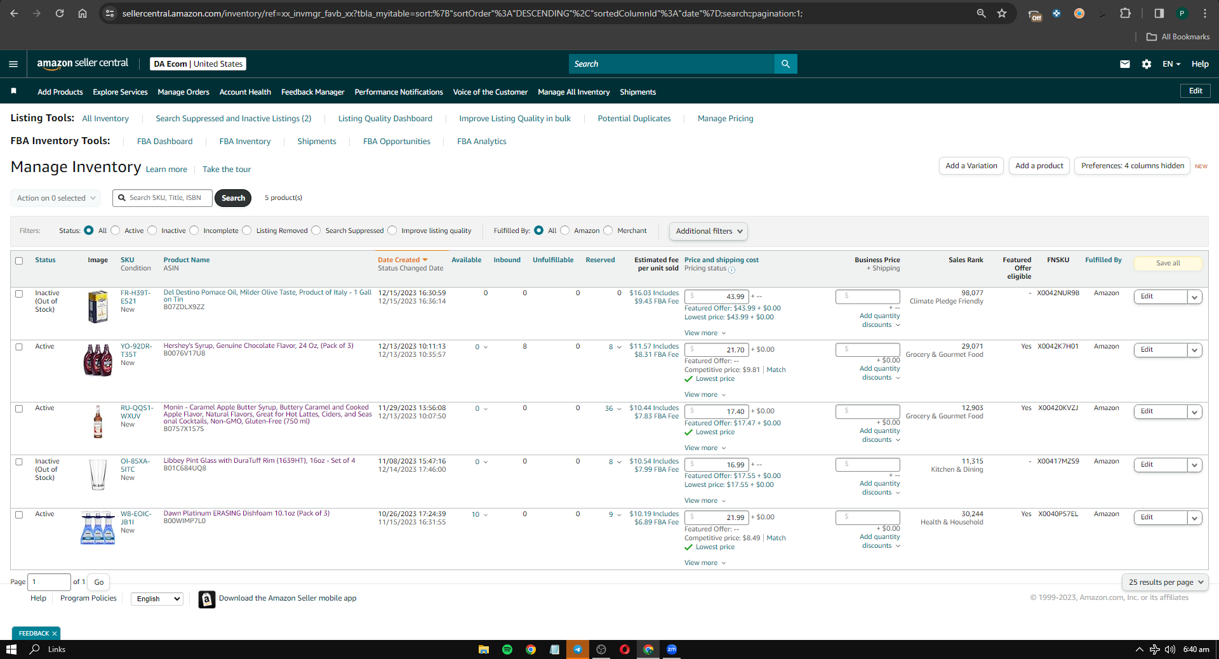
Task: Expand View more under Hershey's Syrup pricing
Action: click(705, 395)
